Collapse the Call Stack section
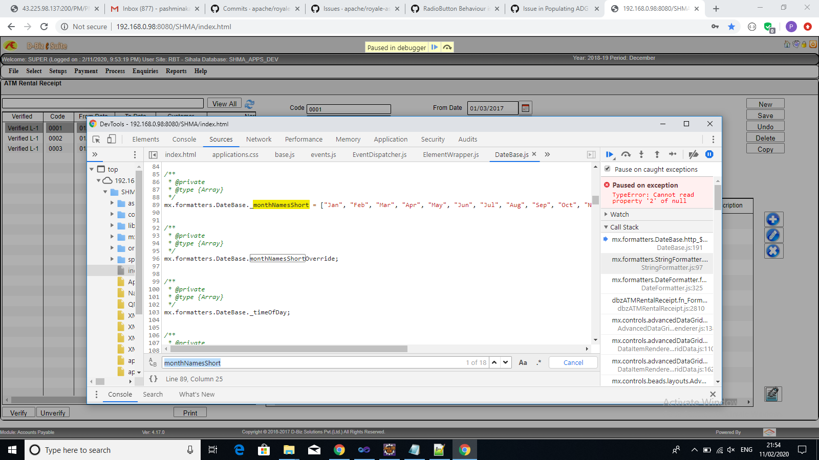Viewport: 819px width, 460px height. coord(606,227)
